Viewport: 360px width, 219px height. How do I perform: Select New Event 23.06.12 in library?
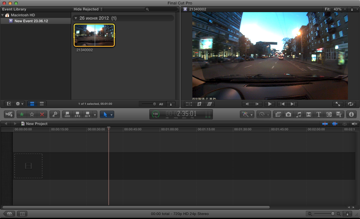tap(31, 21)
